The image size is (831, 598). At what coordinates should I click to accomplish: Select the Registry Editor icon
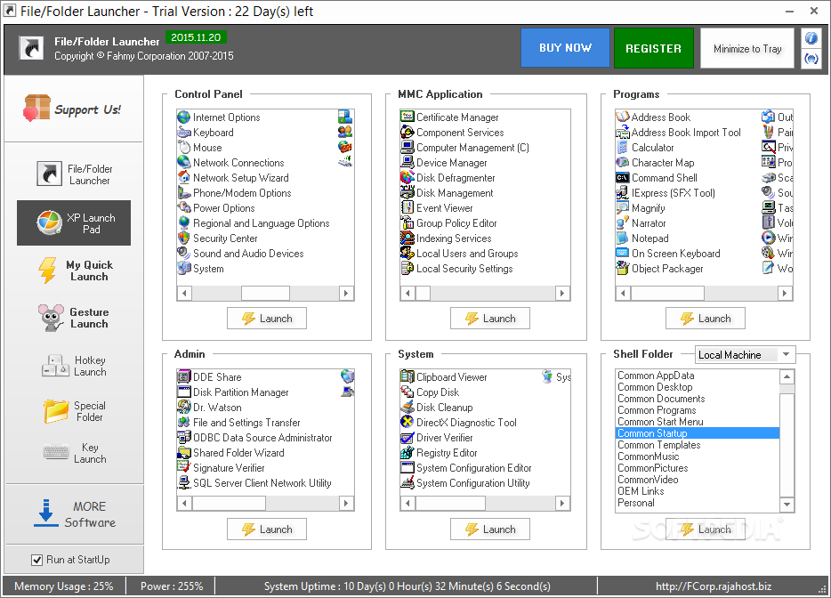click(x=407, y=453)
